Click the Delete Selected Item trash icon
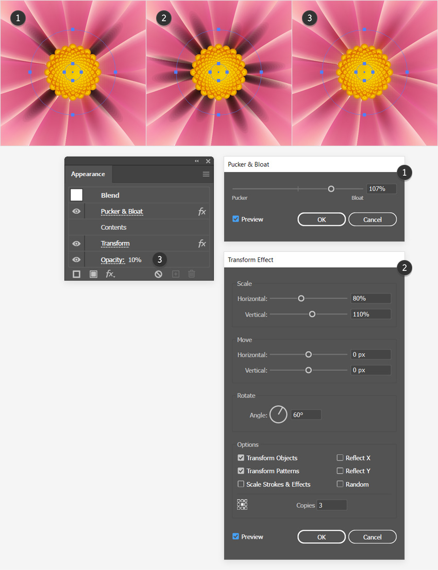Image resolution: width=438 pixels, height=570 pixels. point(192,274)
